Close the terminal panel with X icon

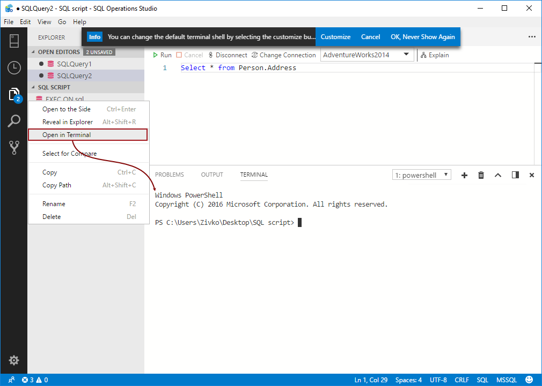pos(532,175)
